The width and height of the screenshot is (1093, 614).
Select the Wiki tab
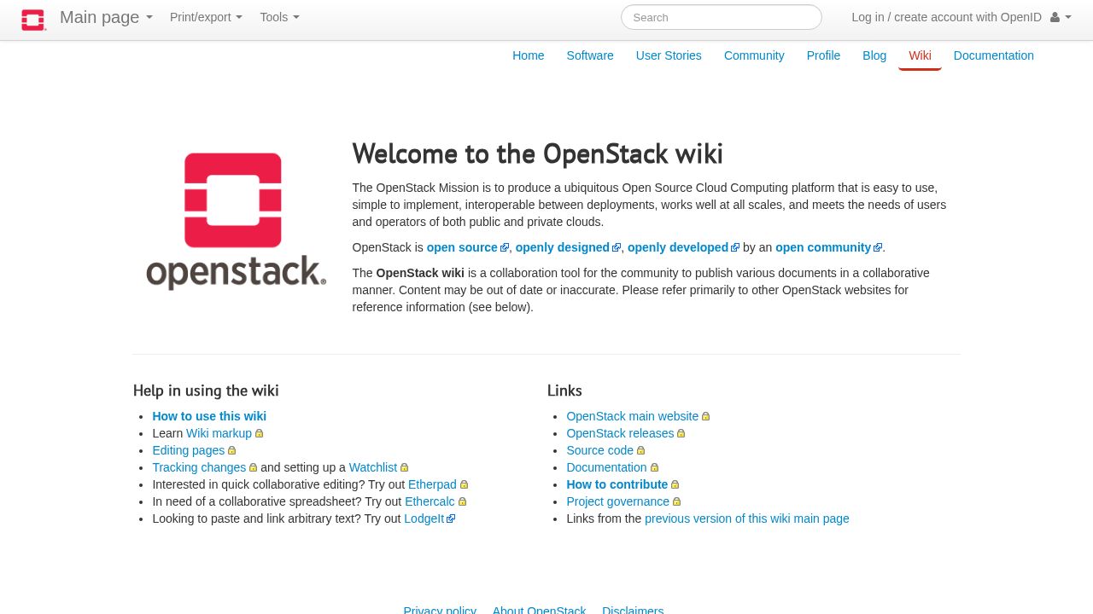point(920,55)
